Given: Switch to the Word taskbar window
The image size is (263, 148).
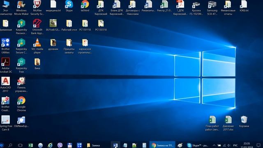Looking at the screenshot, I should tap(115, 145).
